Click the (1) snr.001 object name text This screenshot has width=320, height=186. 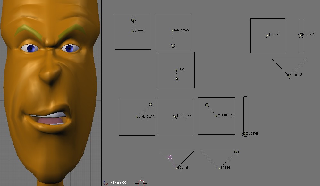click(119, 182)
